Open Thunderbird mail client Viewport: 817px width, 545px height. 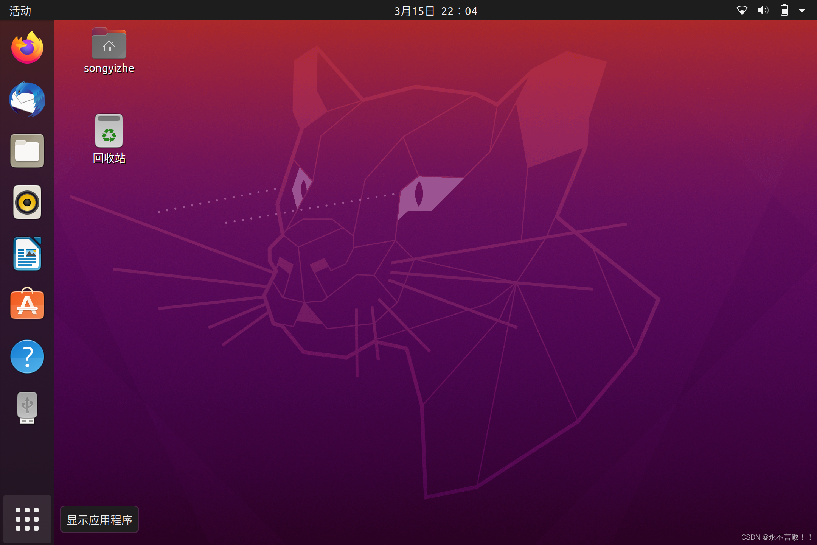27,99
